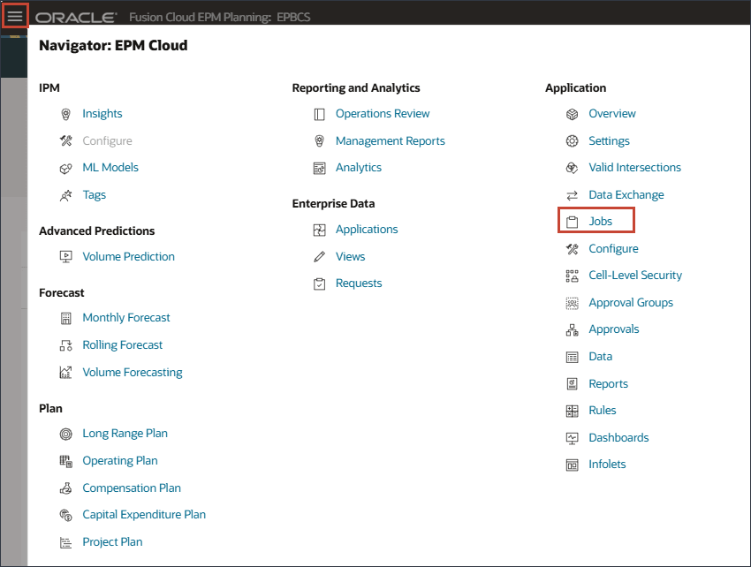
Task: Click the Compensation Plan icon
Action: [x=65, y=488]
